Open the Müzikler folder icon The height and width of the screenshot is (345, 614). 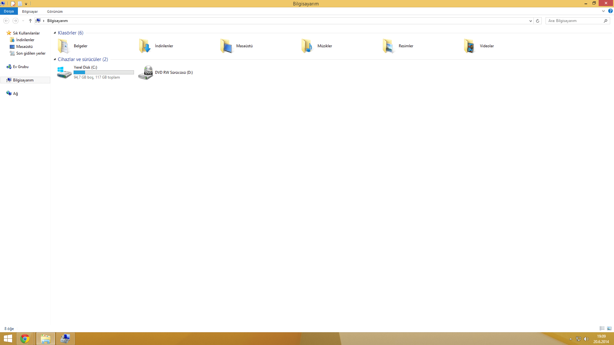(x=307, y=46)
